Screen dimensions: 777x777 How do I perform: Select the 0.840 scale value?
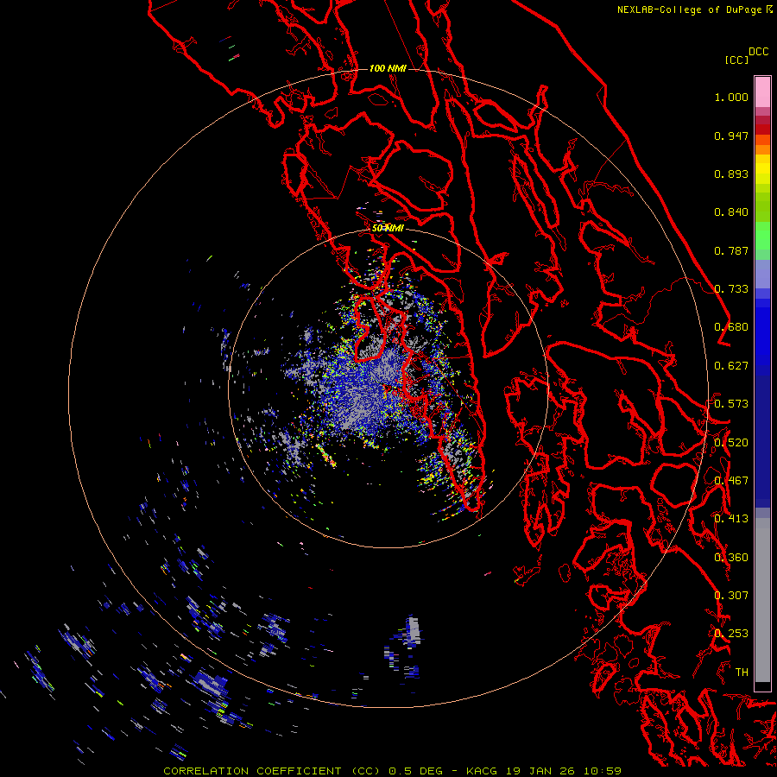point(731,212)
